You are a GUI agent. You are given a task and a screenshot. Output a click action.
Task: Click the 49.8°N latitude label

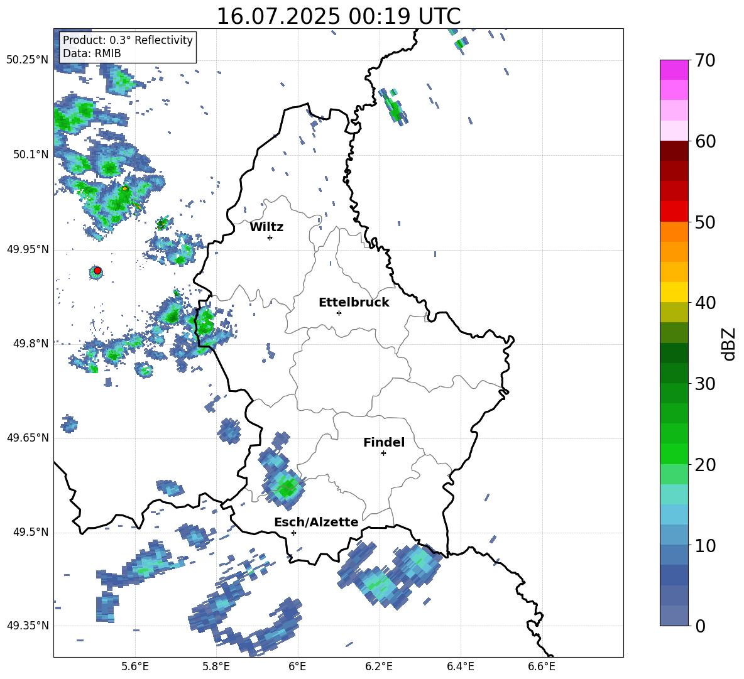pyautogui.click(x=31, y=344)
